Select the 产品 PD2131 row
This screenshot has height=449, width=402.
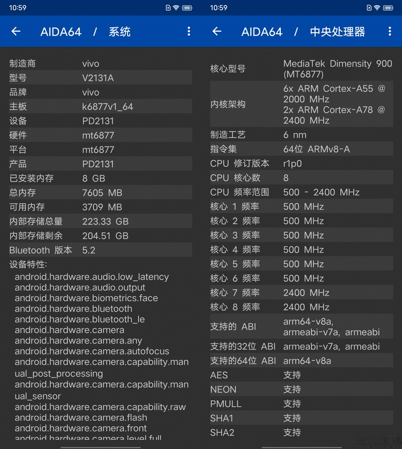click(x=101, y=163)
